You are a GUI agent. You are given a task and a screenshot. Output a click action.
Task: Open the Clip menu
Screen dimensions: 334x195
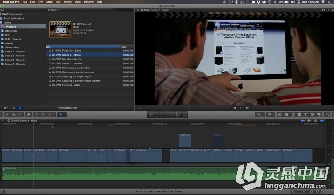(58, 2)
